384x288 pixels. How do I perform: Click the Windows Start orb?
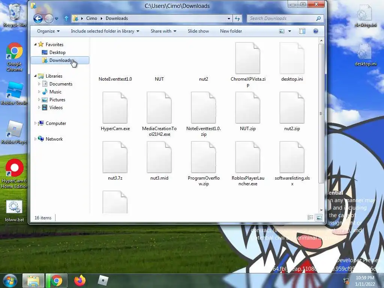tap(9, 280)
